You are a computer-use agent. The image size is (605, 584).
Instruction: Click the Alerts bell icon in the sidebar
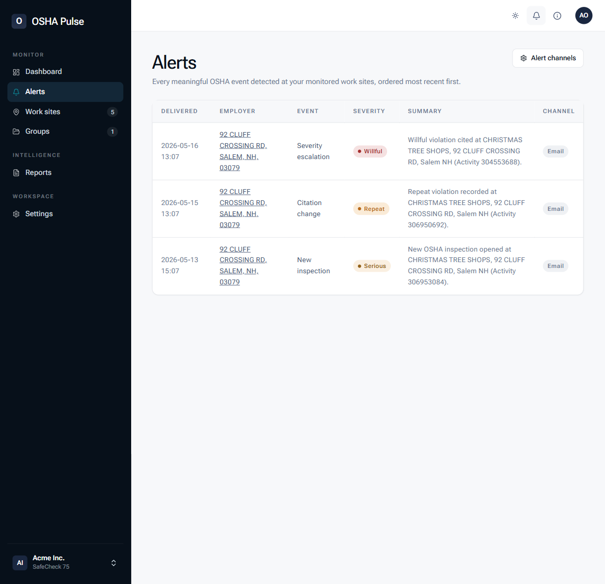(16, 92)
